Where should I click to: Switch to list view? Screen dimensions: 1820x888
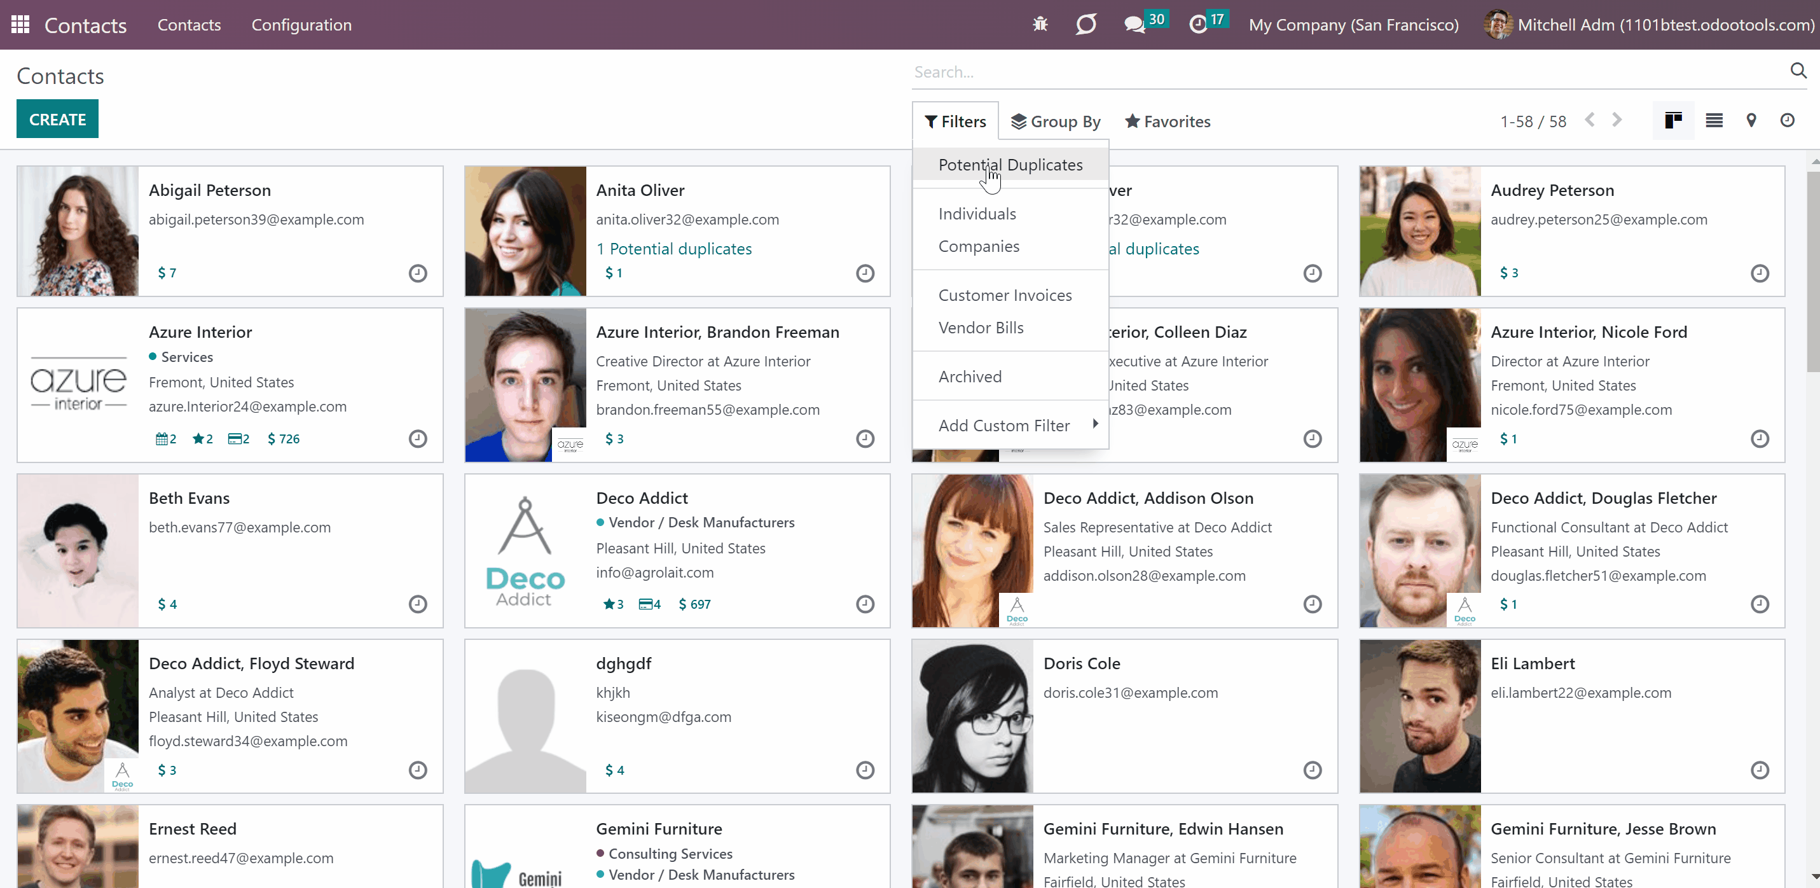click(1714, 121)
